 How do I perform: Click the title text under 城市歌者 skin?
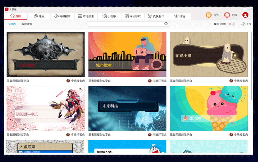tap(100, 81)
